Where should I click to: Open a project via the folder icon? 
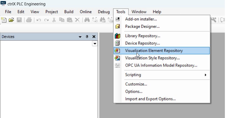pos(11,20)
